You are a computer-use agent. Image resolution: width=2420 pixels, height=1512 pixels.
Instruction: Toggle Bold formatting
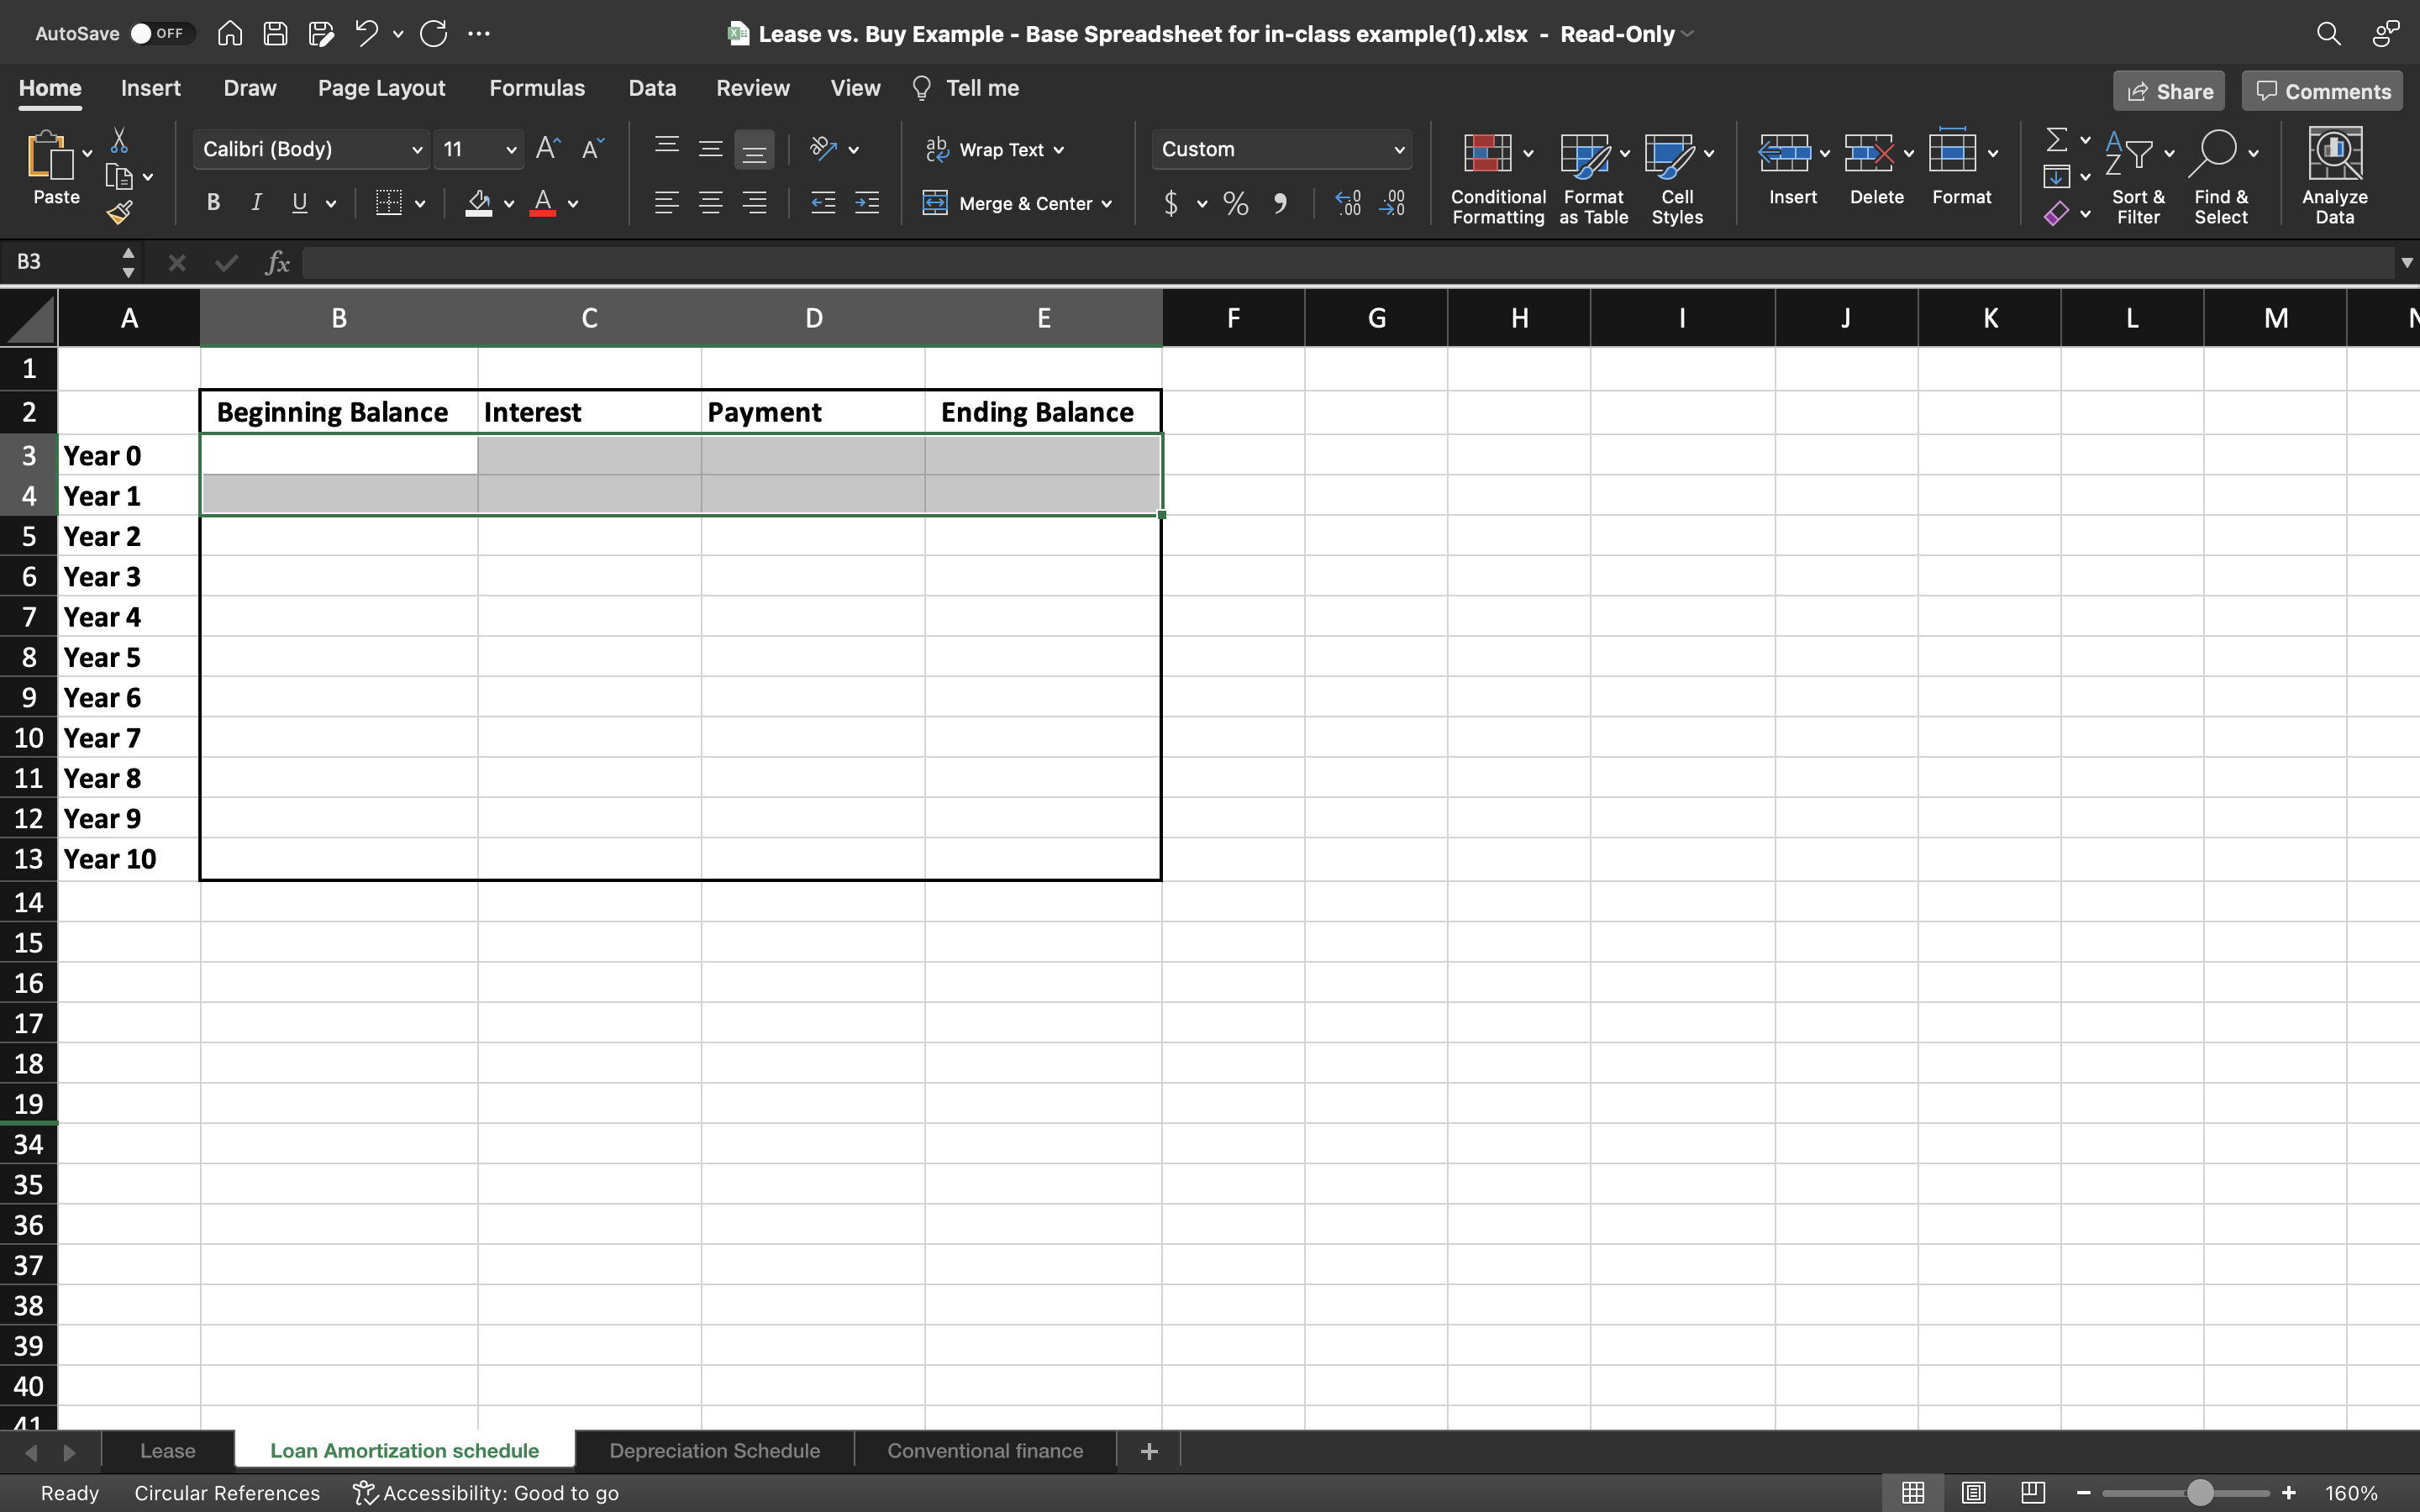click(x=213, y=203)
